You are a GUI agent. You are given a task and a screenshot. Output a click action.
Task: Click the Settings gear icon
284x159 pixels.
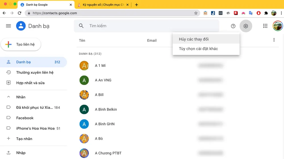tap(246, 26)
